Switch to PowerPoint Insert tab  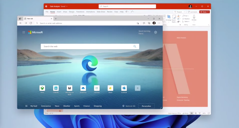click(59, 12)
